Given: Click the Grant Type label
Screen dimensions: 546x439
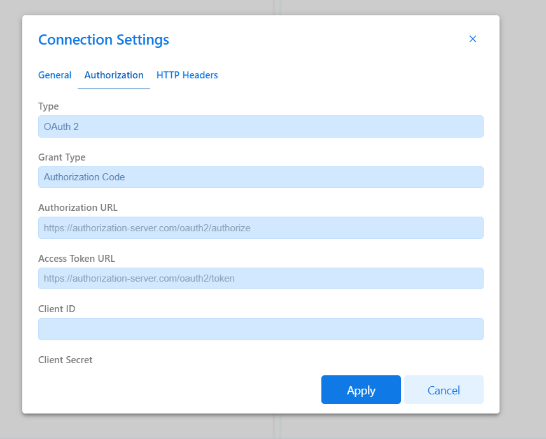Looking at the screenshot, I should click(x=62, y=157).
